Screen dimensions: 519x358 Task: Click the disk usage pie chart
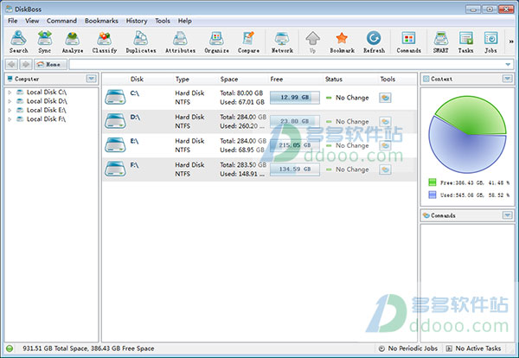point(467,134)
